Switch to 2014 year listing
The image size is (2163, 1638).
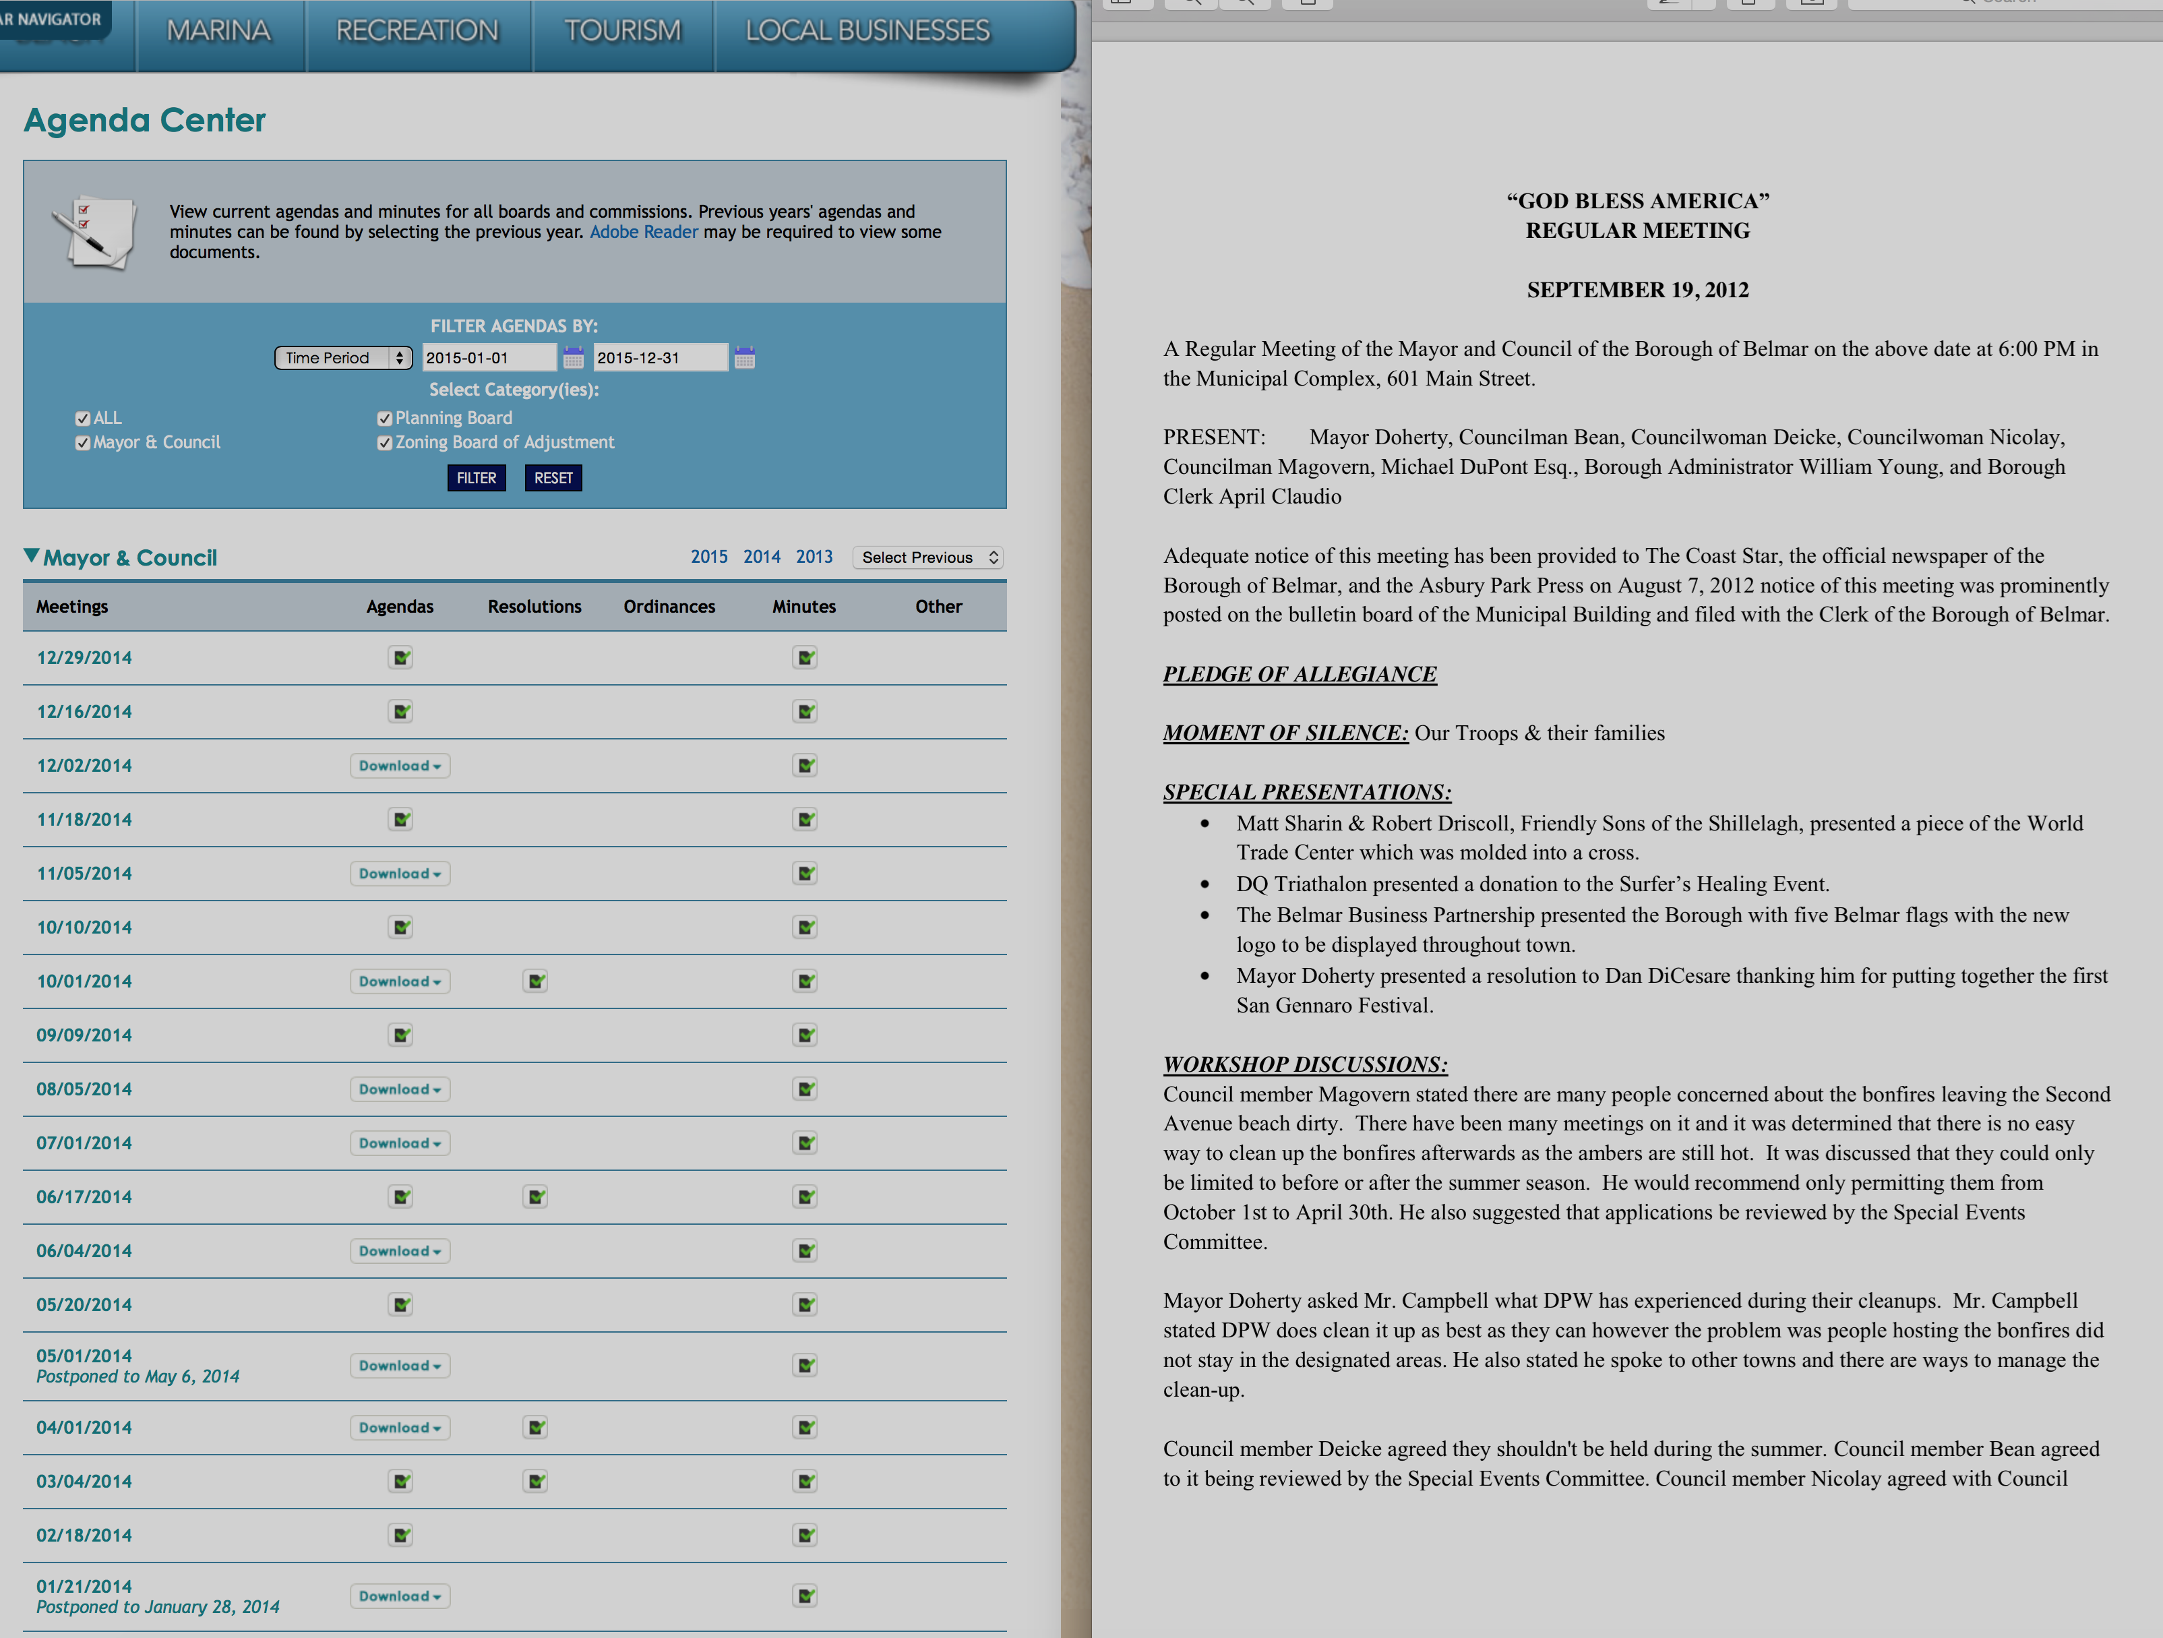click(762, 556)
